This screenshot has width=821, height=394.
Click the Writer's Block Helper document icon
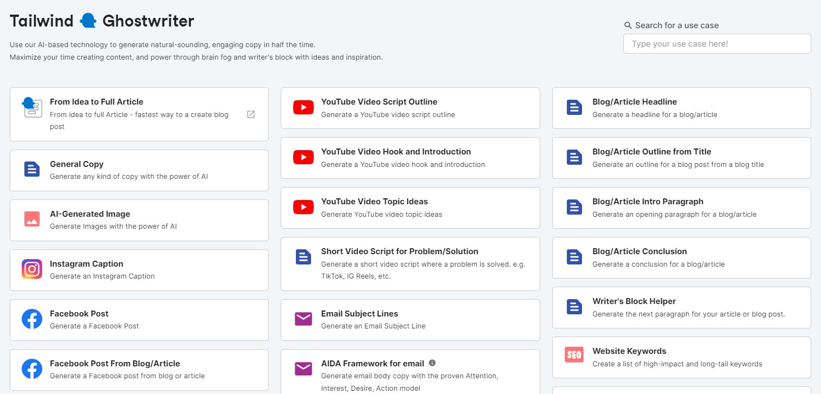click(x=574, y=307)
